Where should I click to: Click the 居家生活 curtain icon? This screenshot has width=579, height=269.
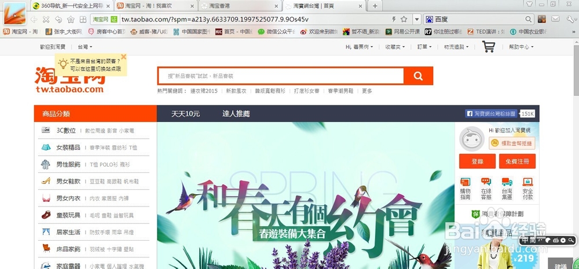pos(46,232)
